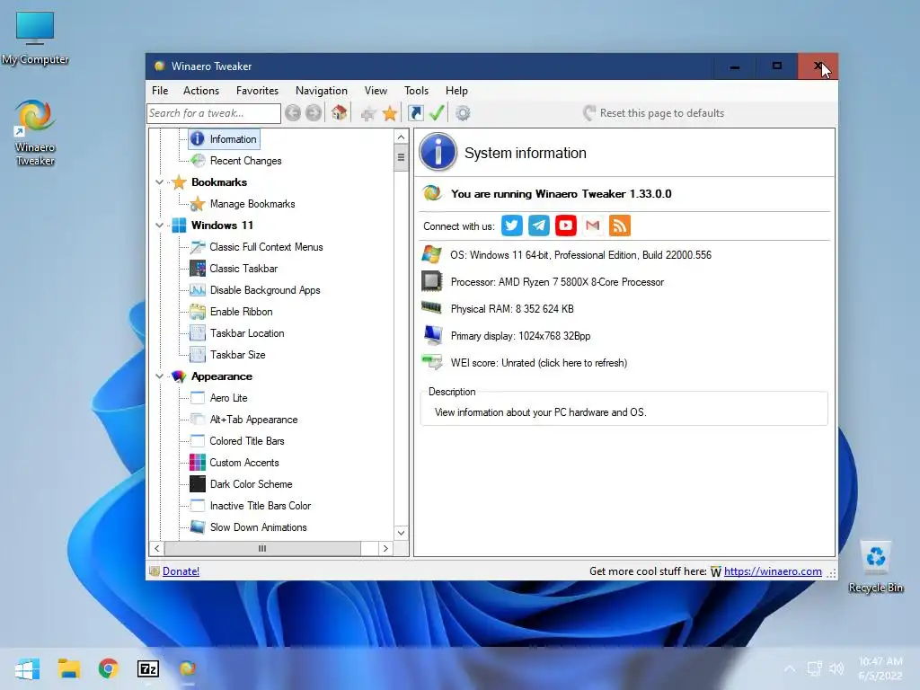Open the File menu
The width and height of the screenshot is (920, 690).
(160, 91)
